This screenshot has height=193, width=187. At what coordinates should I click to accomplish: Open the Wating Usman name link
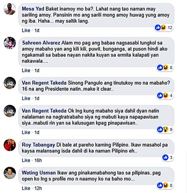pos(39,173)
